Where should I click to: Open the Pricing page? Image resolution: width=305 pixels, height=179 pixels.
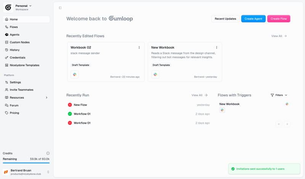pyautogui.click(x=26, y=113)
